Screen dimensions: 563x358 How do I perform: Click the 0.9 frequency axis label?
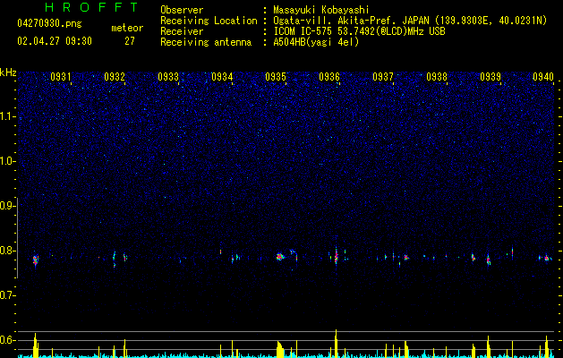(x=6, y=206)
